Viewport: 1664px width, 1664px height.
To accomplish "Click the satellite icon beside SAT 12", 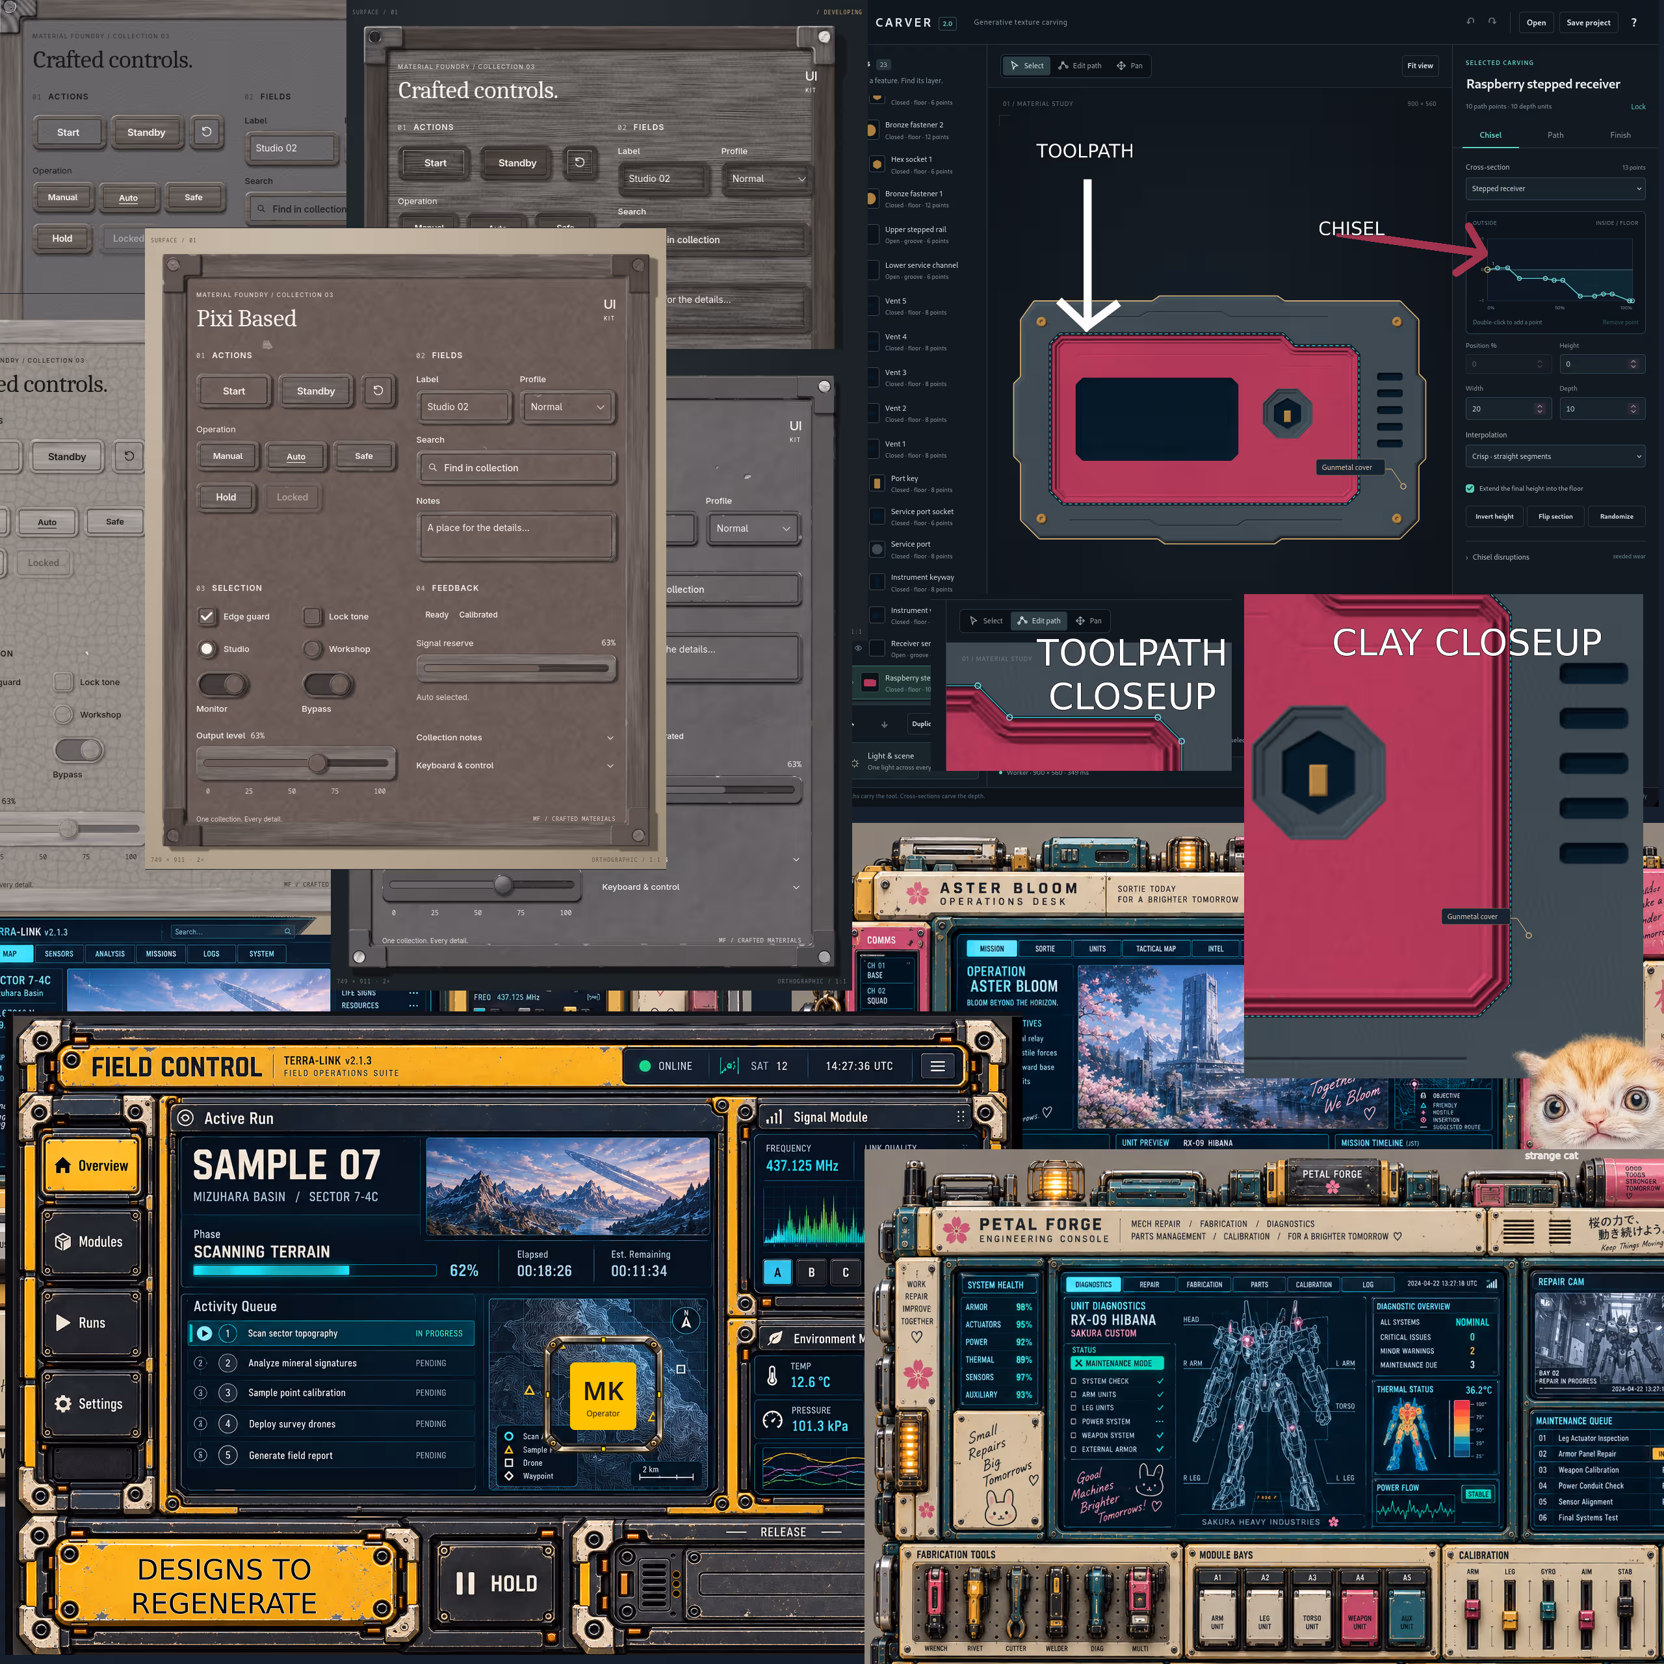I will (728, 1065).
